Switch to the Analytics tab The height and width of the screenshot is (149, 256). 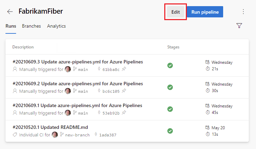[x=56, y=26]
